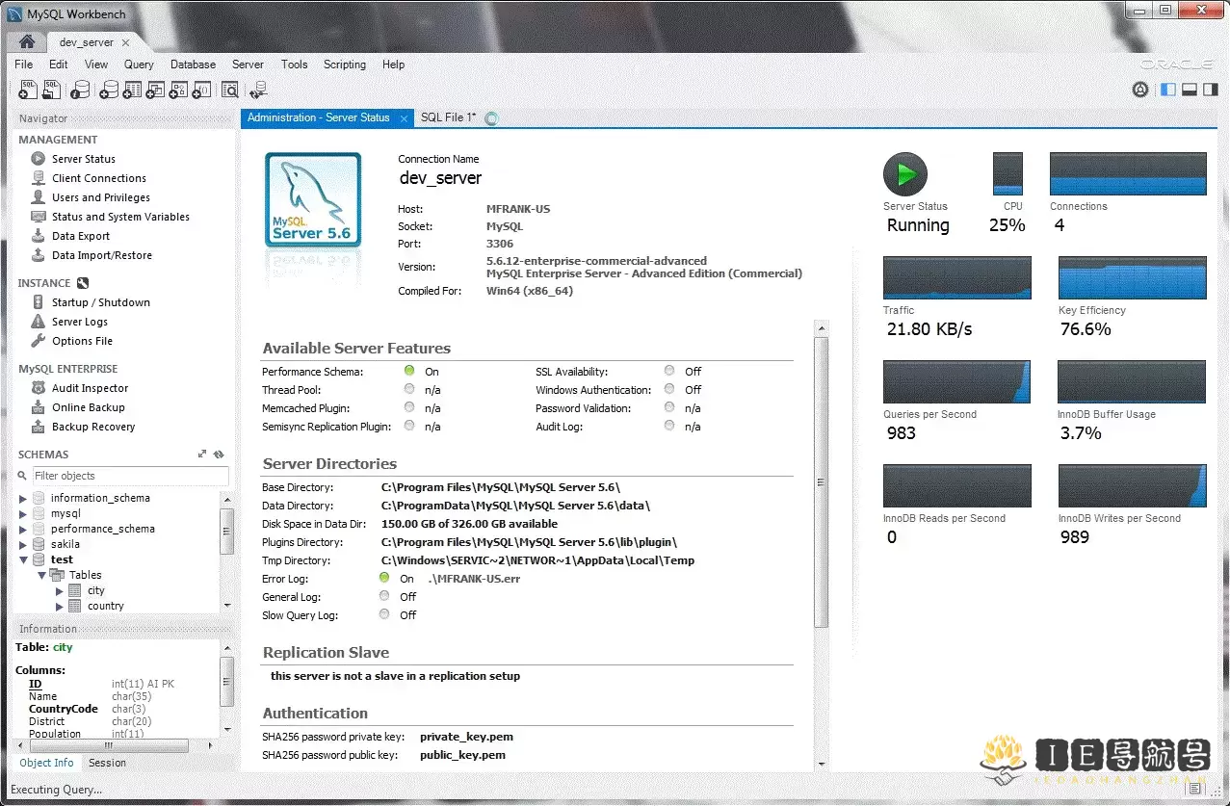This screenshot has height=806, width=1230.
Task: Expand the city table
Action: [60, 590]
